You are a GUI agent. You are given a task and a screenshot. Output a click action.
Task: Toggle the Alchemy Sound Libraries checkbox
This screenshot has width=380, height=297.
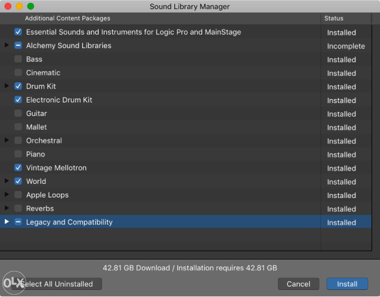(x=18, y=45)
